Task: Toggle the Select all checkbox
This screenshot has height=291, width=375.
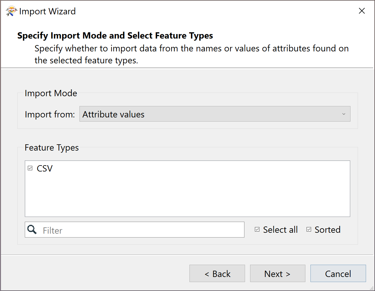Action: point(257,229)
